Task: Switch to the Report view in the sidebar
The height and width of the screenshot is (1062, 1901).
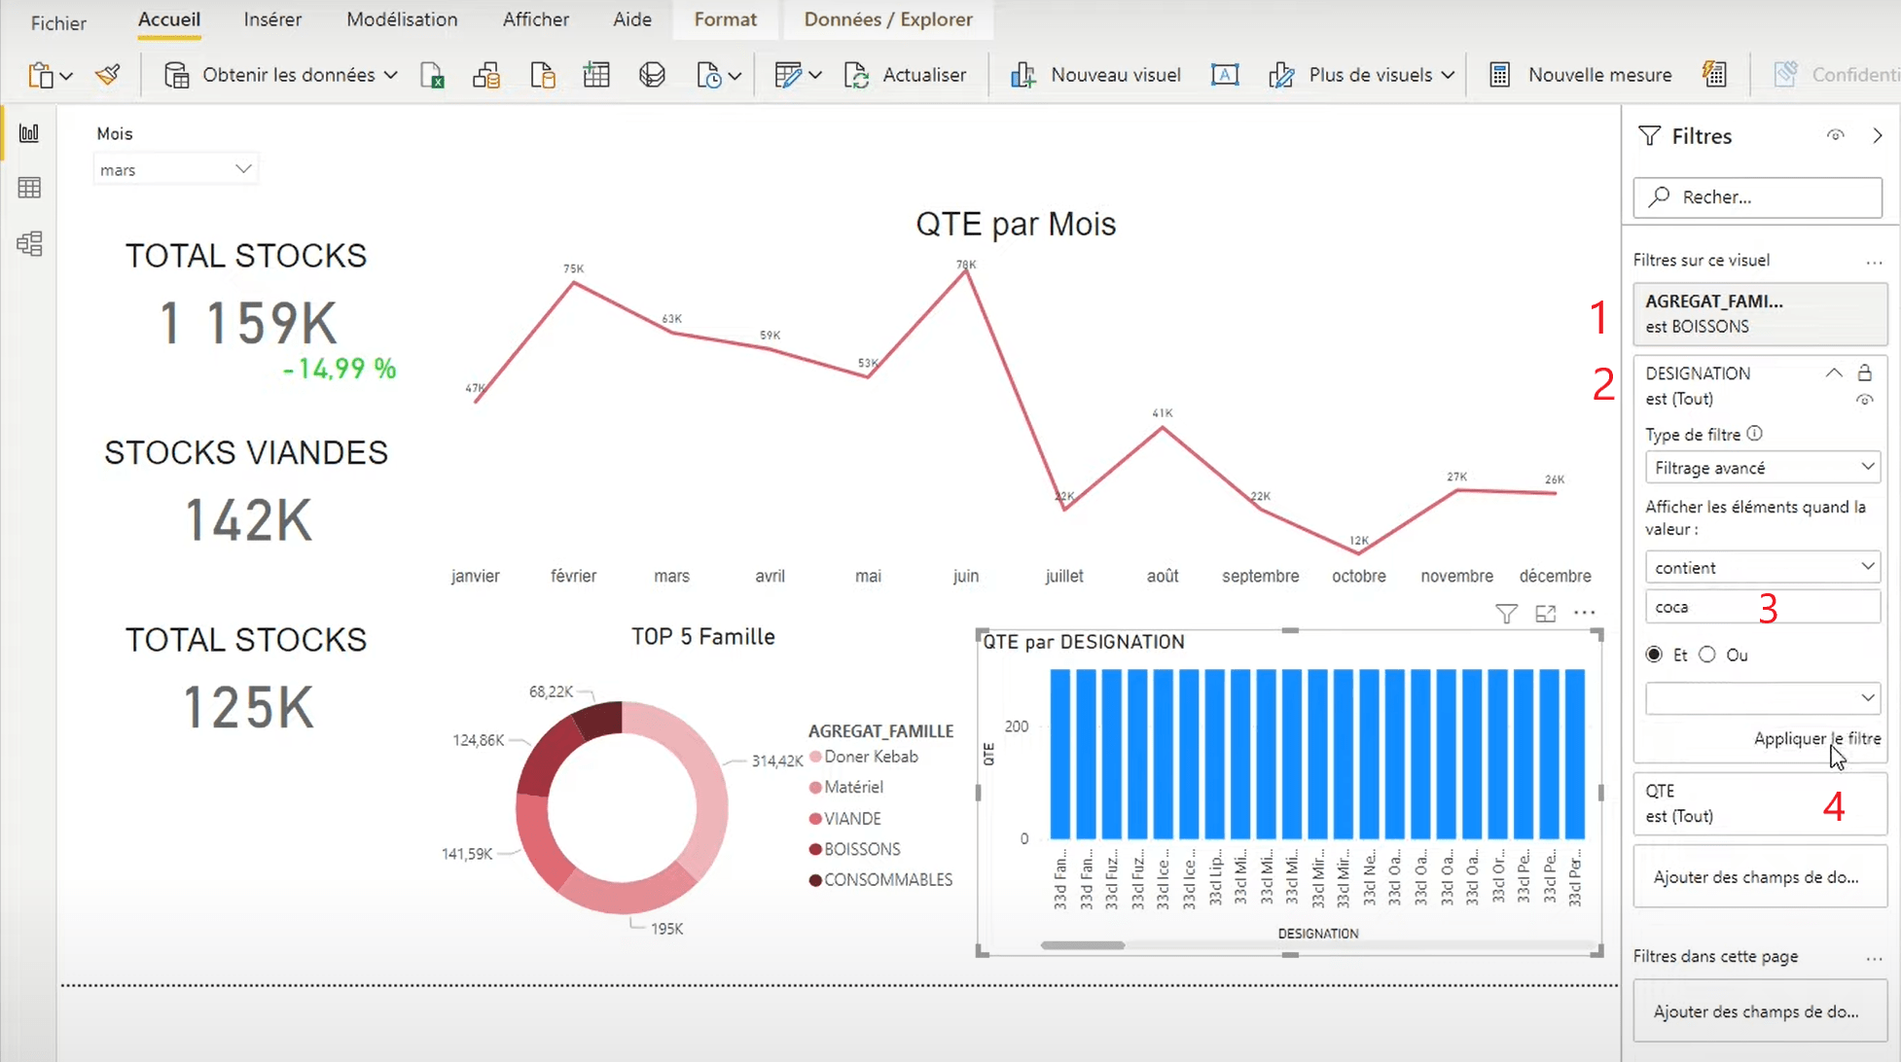Action: tap(29, 133)
